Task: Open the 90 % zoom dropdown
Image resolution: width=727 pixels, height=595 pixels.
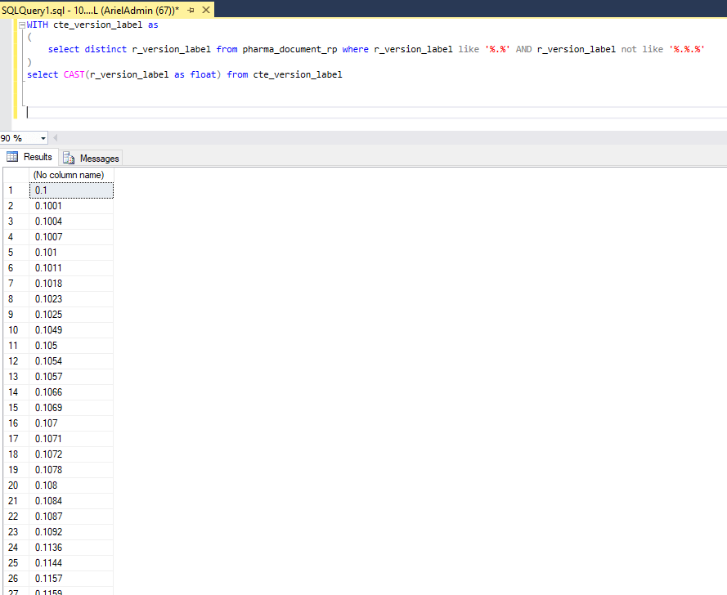Action: click(43, 138)
